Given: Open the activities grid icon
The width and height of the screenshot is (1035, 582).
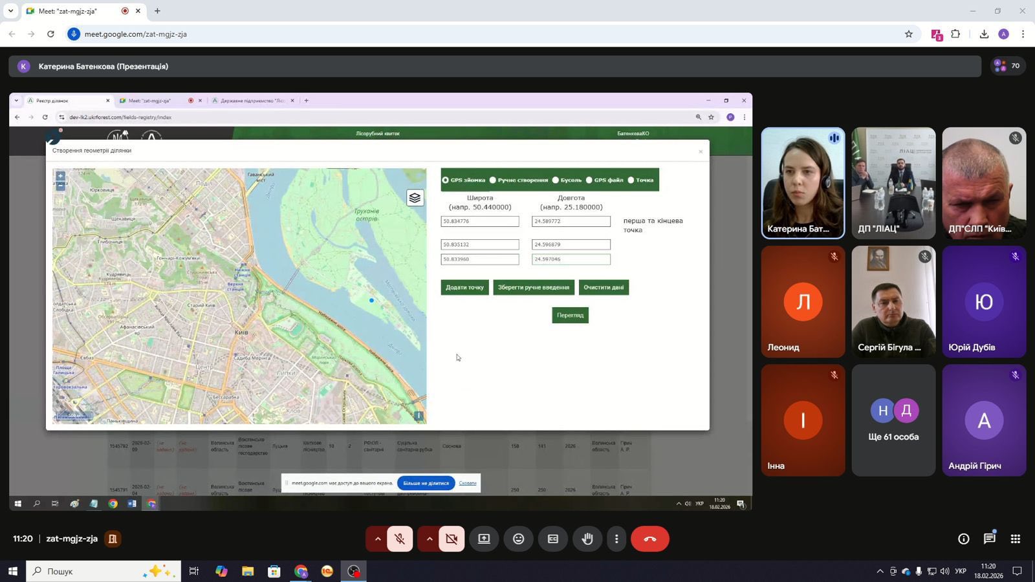Looking at the screenshot, I should (x=1015, y=539).
